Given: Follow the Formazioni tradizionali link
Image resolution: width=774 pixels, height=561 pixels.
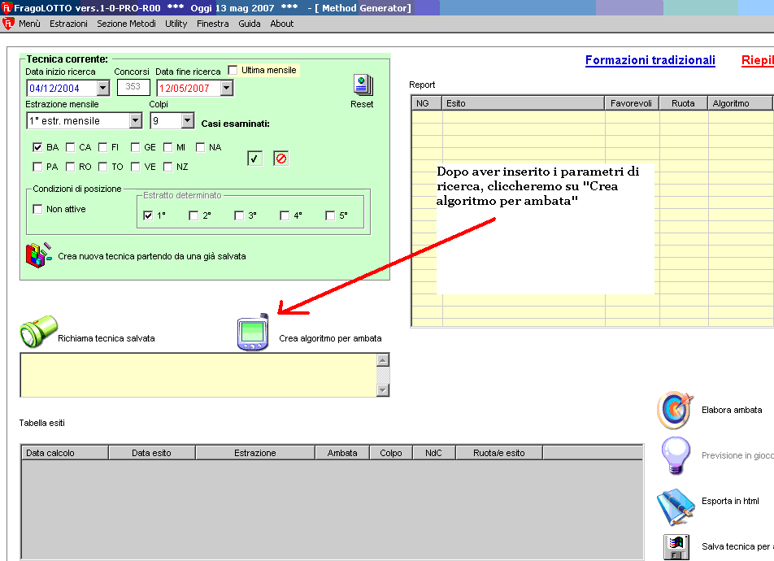Looking at the screenshot, I should pyautogui.click(x=650, y=60).
